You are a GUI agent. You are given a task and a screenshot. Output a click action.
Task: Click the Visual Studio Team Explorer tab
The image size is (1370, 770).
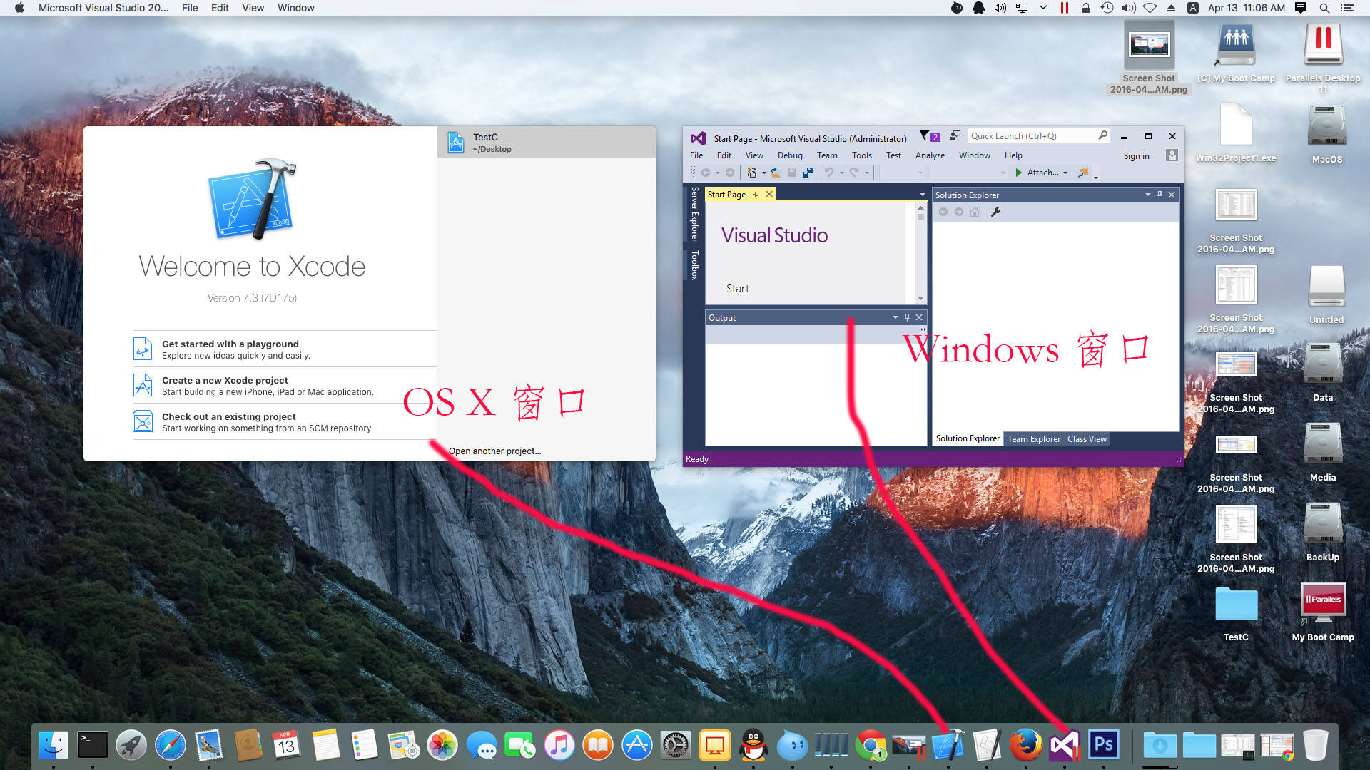1034,439
